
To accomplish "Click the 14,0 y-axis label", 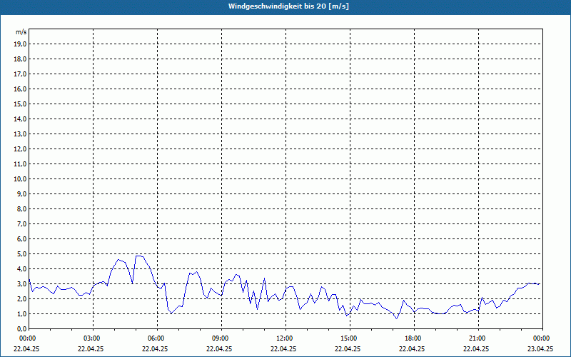I will (20, 119).
